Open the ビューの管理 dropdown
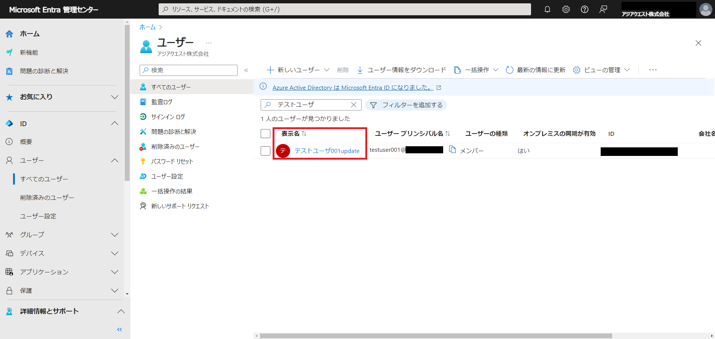This screenshot has width=715, height=339. (x=601, y=70)
